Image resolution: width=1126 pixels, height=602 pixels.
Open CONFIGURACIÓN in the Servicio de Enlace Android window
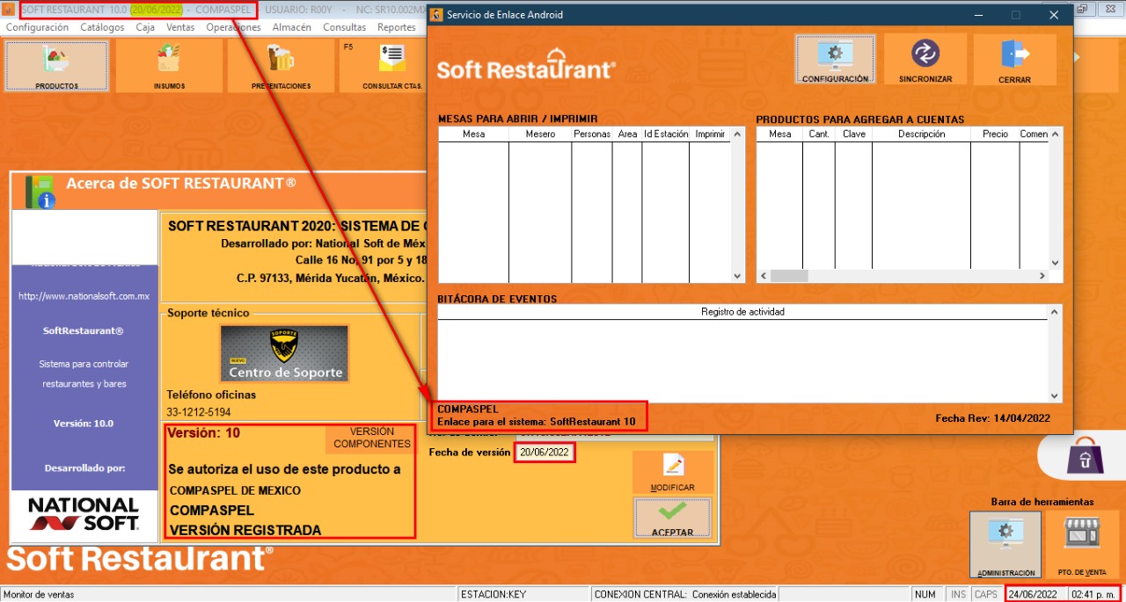coord(835,60)
